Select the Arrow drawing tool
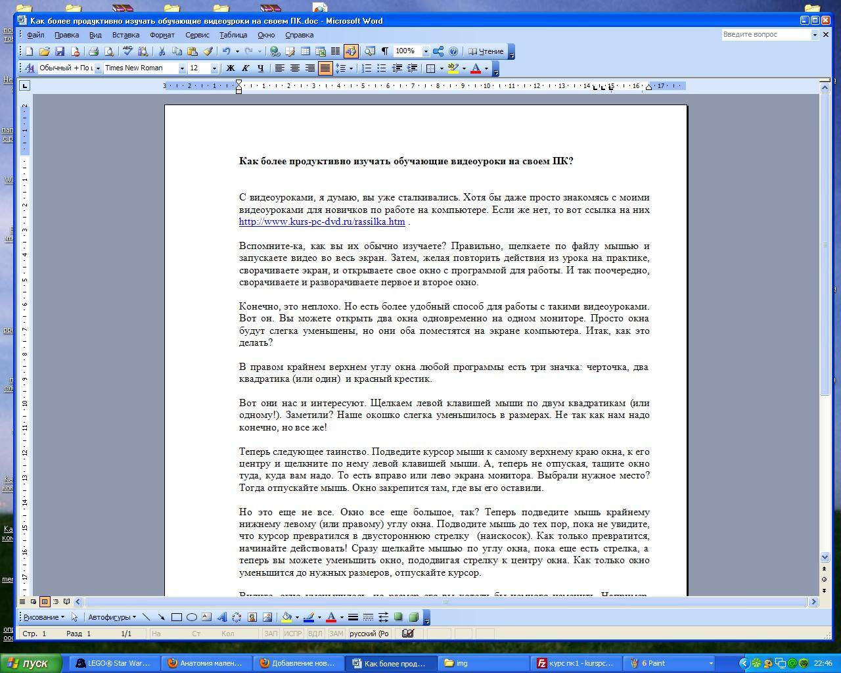841x673 pixels. [x=161, y=617]
